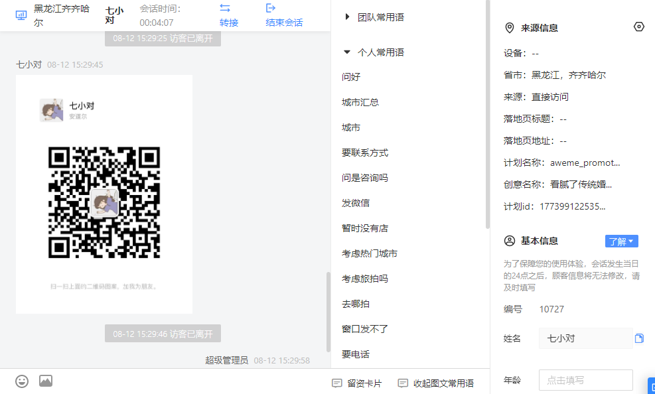This screenshot has height=394, width=655.
Task: Select the 去哪拍 quick phrase
Action: (356, 304)
